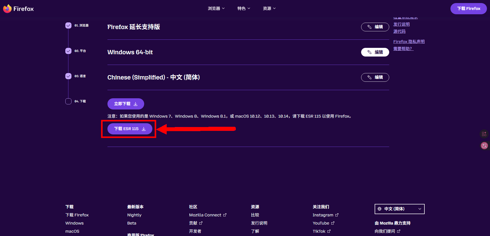Viewport: 490px width, 236px height.
Task: Click the 需要帮助? link
Action: pos(403,49)
